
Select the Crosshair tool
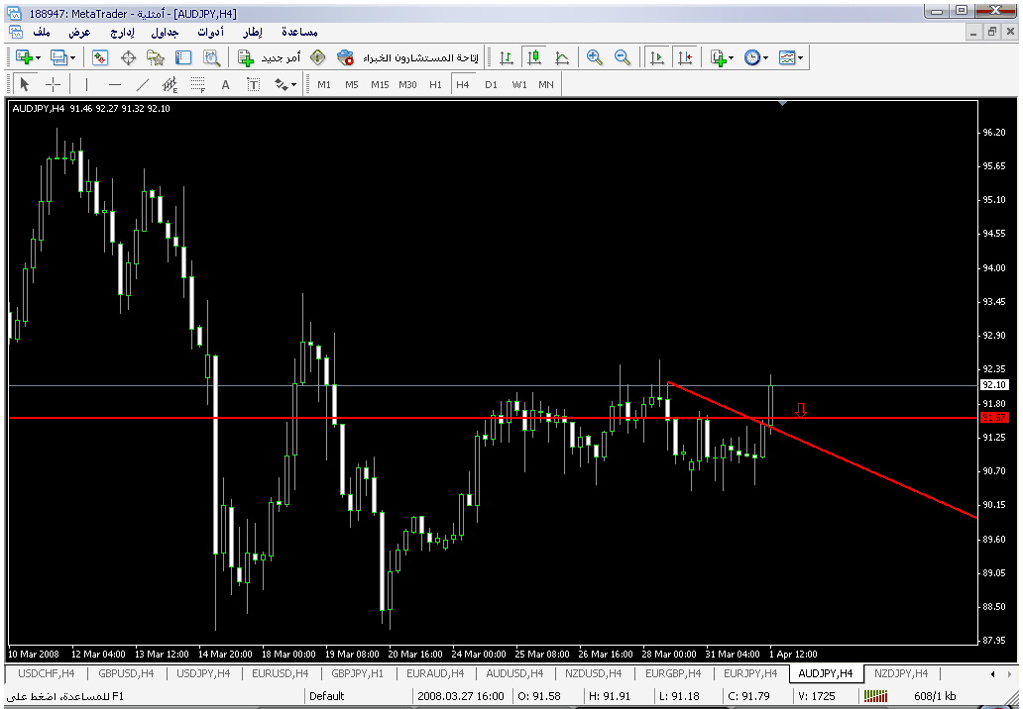coord(54,84)
